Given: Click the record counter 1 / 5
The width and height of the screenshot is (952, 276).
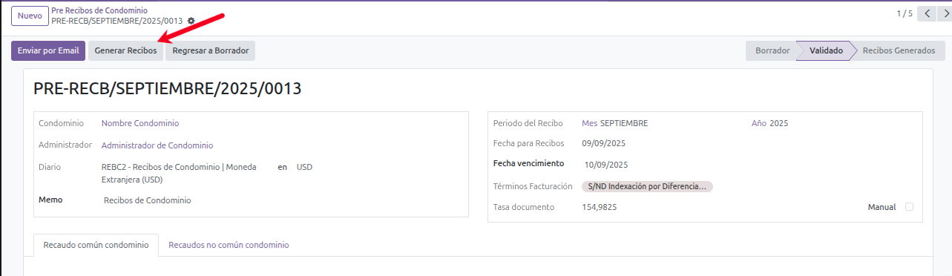Looking at the screenshot, I should 905,13.
